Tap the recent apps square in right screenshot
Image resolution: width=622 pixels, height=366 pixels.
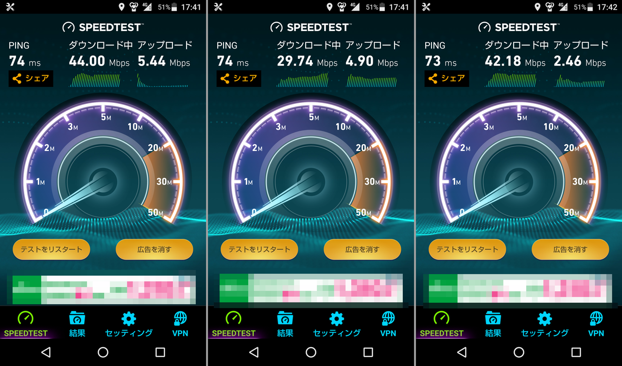[x=576, y=352]
